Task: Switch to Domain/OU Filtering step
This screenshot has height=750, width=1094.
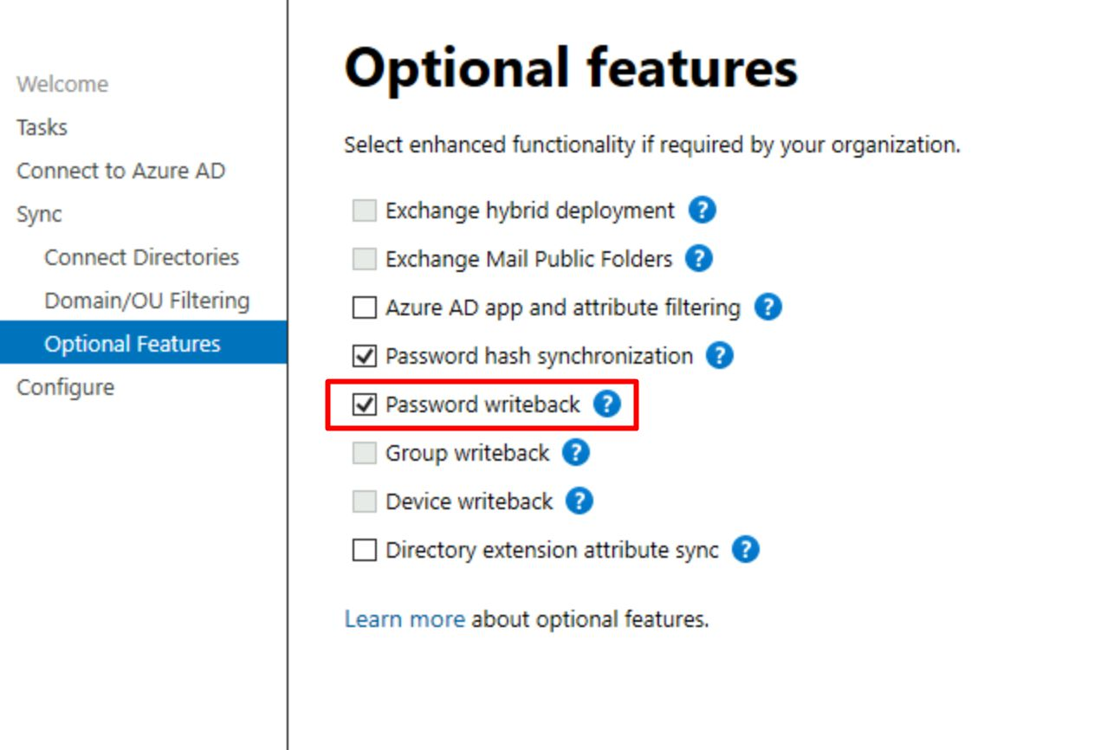Action: click(146, 301)
